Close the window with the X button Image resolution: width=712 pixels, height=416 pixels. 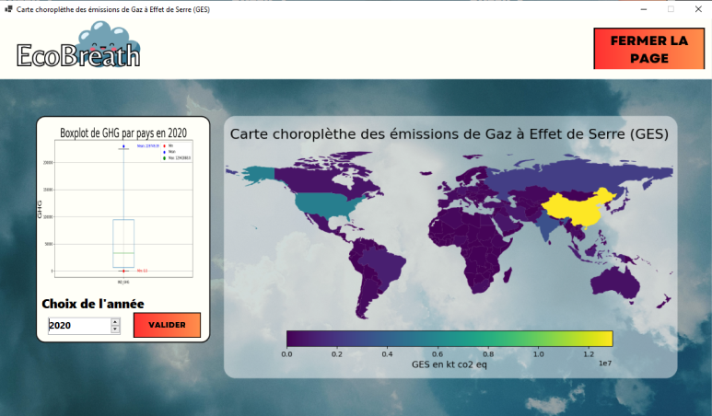(698, 9)
